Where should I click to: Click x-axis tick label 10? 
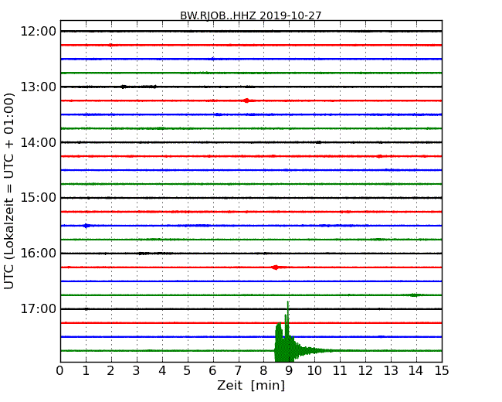tap(314, 370)
